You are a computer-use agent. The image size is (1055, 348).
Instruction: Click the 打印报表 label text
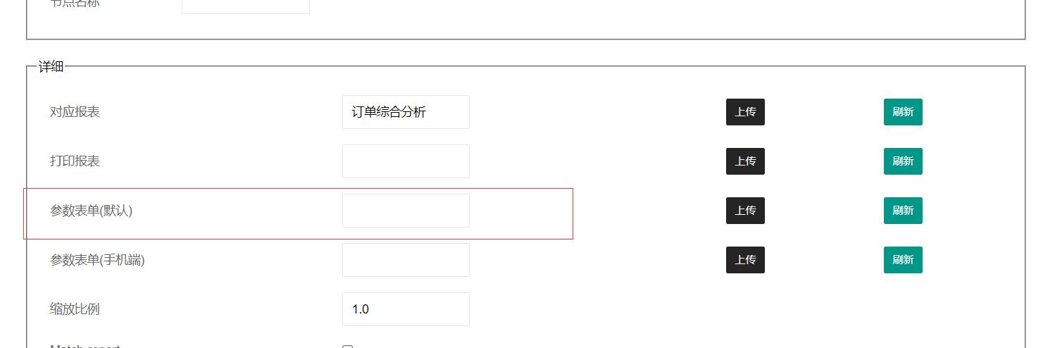[75, 161]
